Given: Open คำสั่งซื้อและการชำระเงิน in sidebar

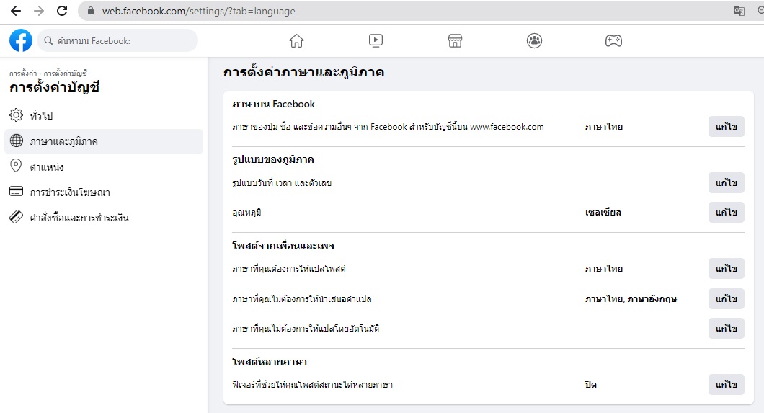Looking at the screenshot, I should 79,218.
